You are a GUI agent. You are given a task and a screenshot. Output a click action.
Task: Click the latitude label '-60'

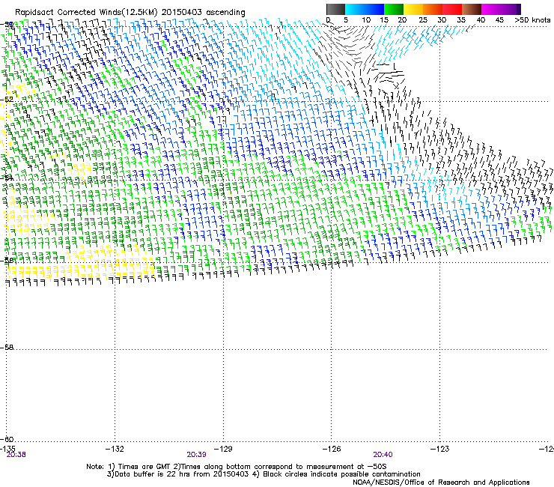click(x=7, y=439)
